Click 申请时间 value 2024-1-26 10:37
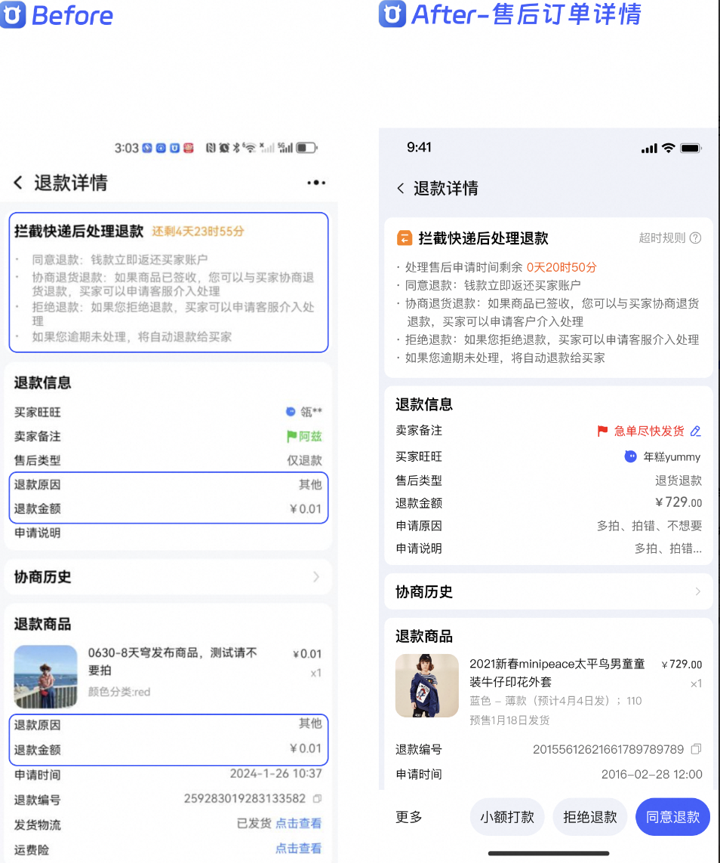The height and width of the screenshot is (863, 720). (x=275, y=773)
